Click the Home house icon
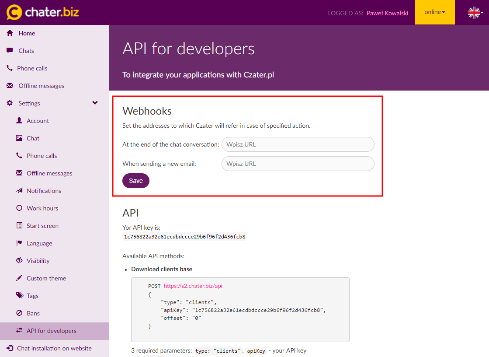 tap(10, 33)
